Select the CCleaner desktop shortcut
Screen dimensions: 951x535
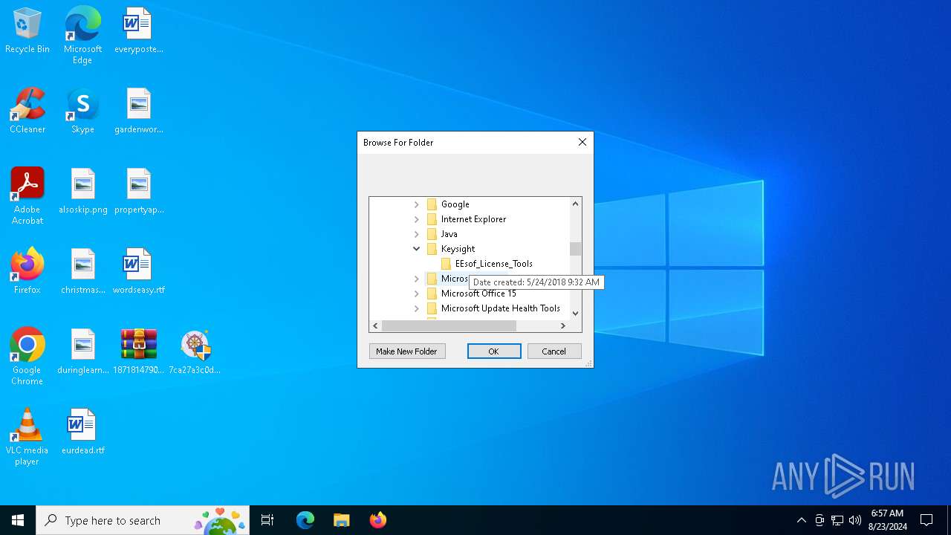pos(27,111)
